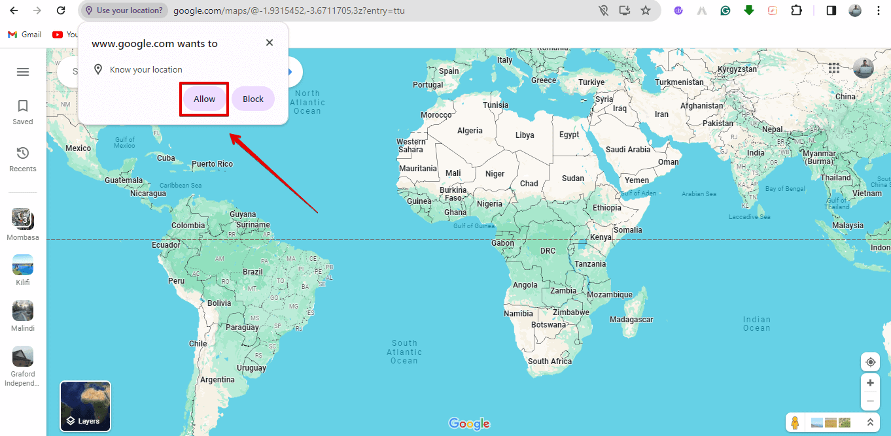Viewport: 891px width, 436px height.
Task: Close the location permission dialog
Action: click(269, 42)
